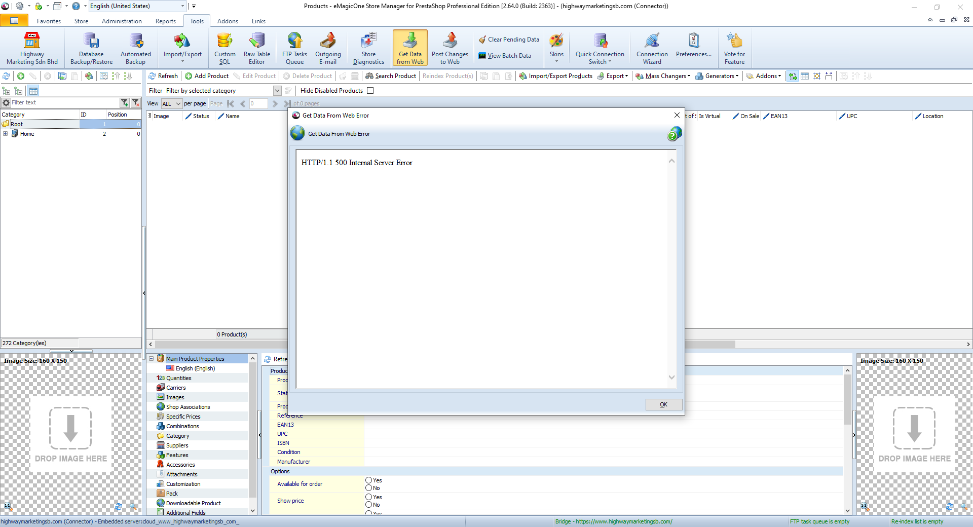Open Quick Connection Switch dropdown

point(600,48)
